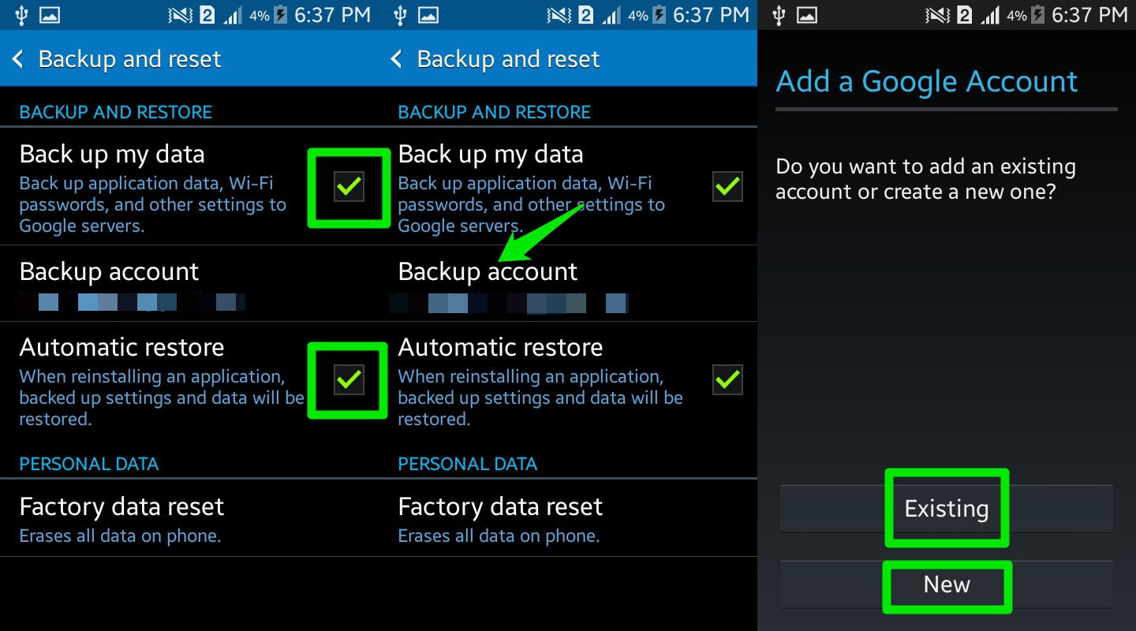The height and width of the screenshot is (631, 1136).
Task: Tap the SIM 2 icon in the left screen's status bar
Action: (207, 15)
